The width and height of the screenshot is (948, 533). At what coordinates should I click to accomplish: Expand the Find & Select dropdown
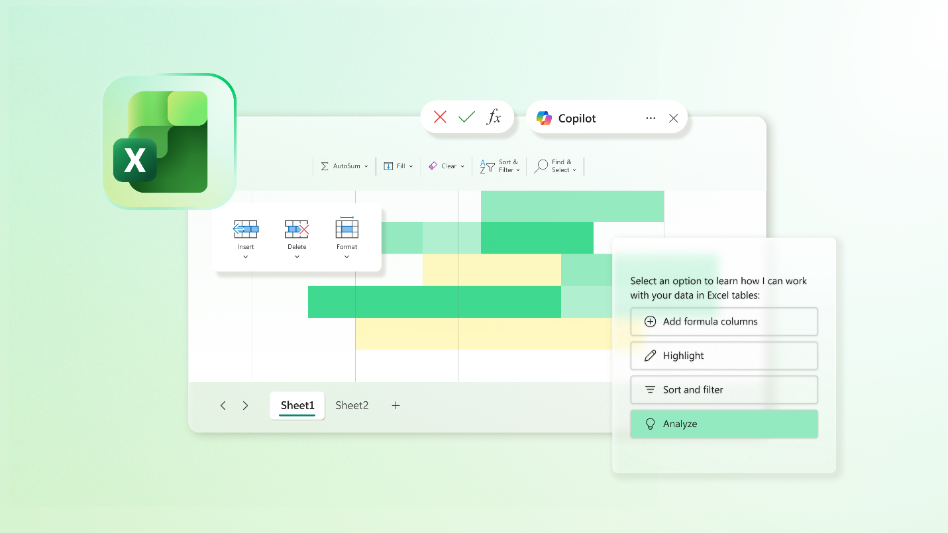(x=574, y=170)
